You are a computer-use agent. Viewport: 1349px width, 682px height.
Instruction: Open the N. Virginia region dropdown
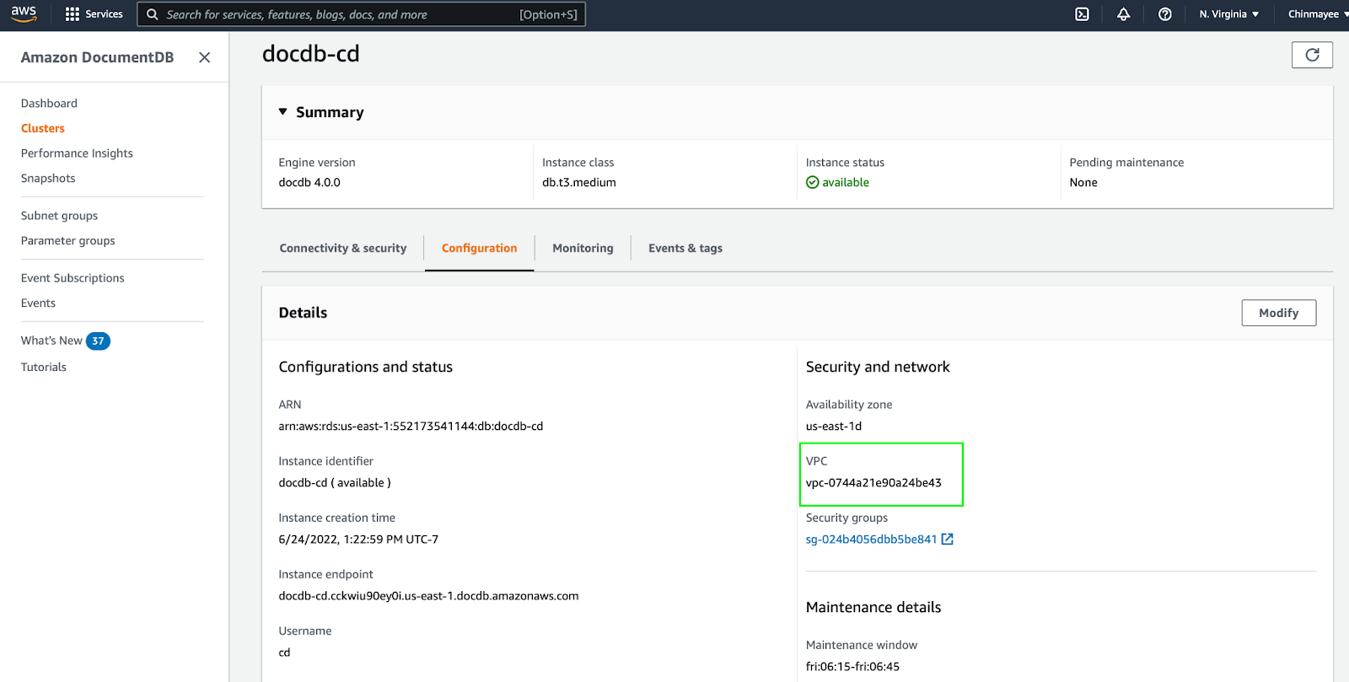click(1228, 14)
